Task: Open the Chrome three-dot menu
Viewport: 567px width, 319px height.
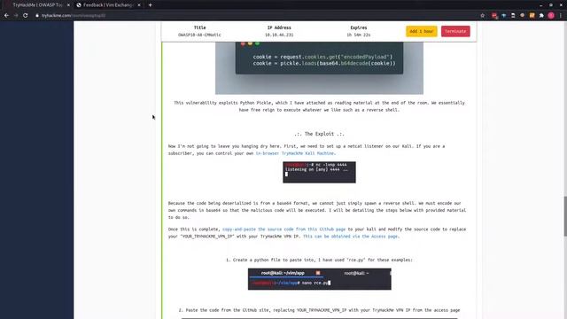Action: (561, 16)
